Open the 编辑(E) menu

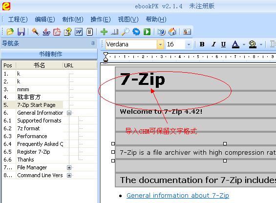click(45, 20)
